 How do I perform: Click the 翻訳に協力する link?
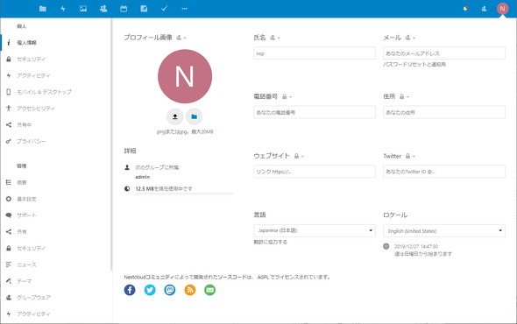271,242
